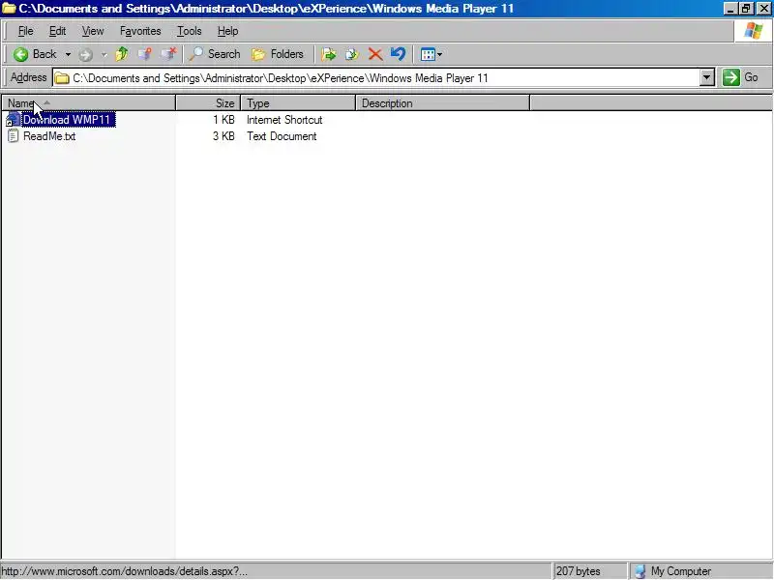Toggle the Folders pane
Viewport: 774px width, 580px height.
pos(278,54)
